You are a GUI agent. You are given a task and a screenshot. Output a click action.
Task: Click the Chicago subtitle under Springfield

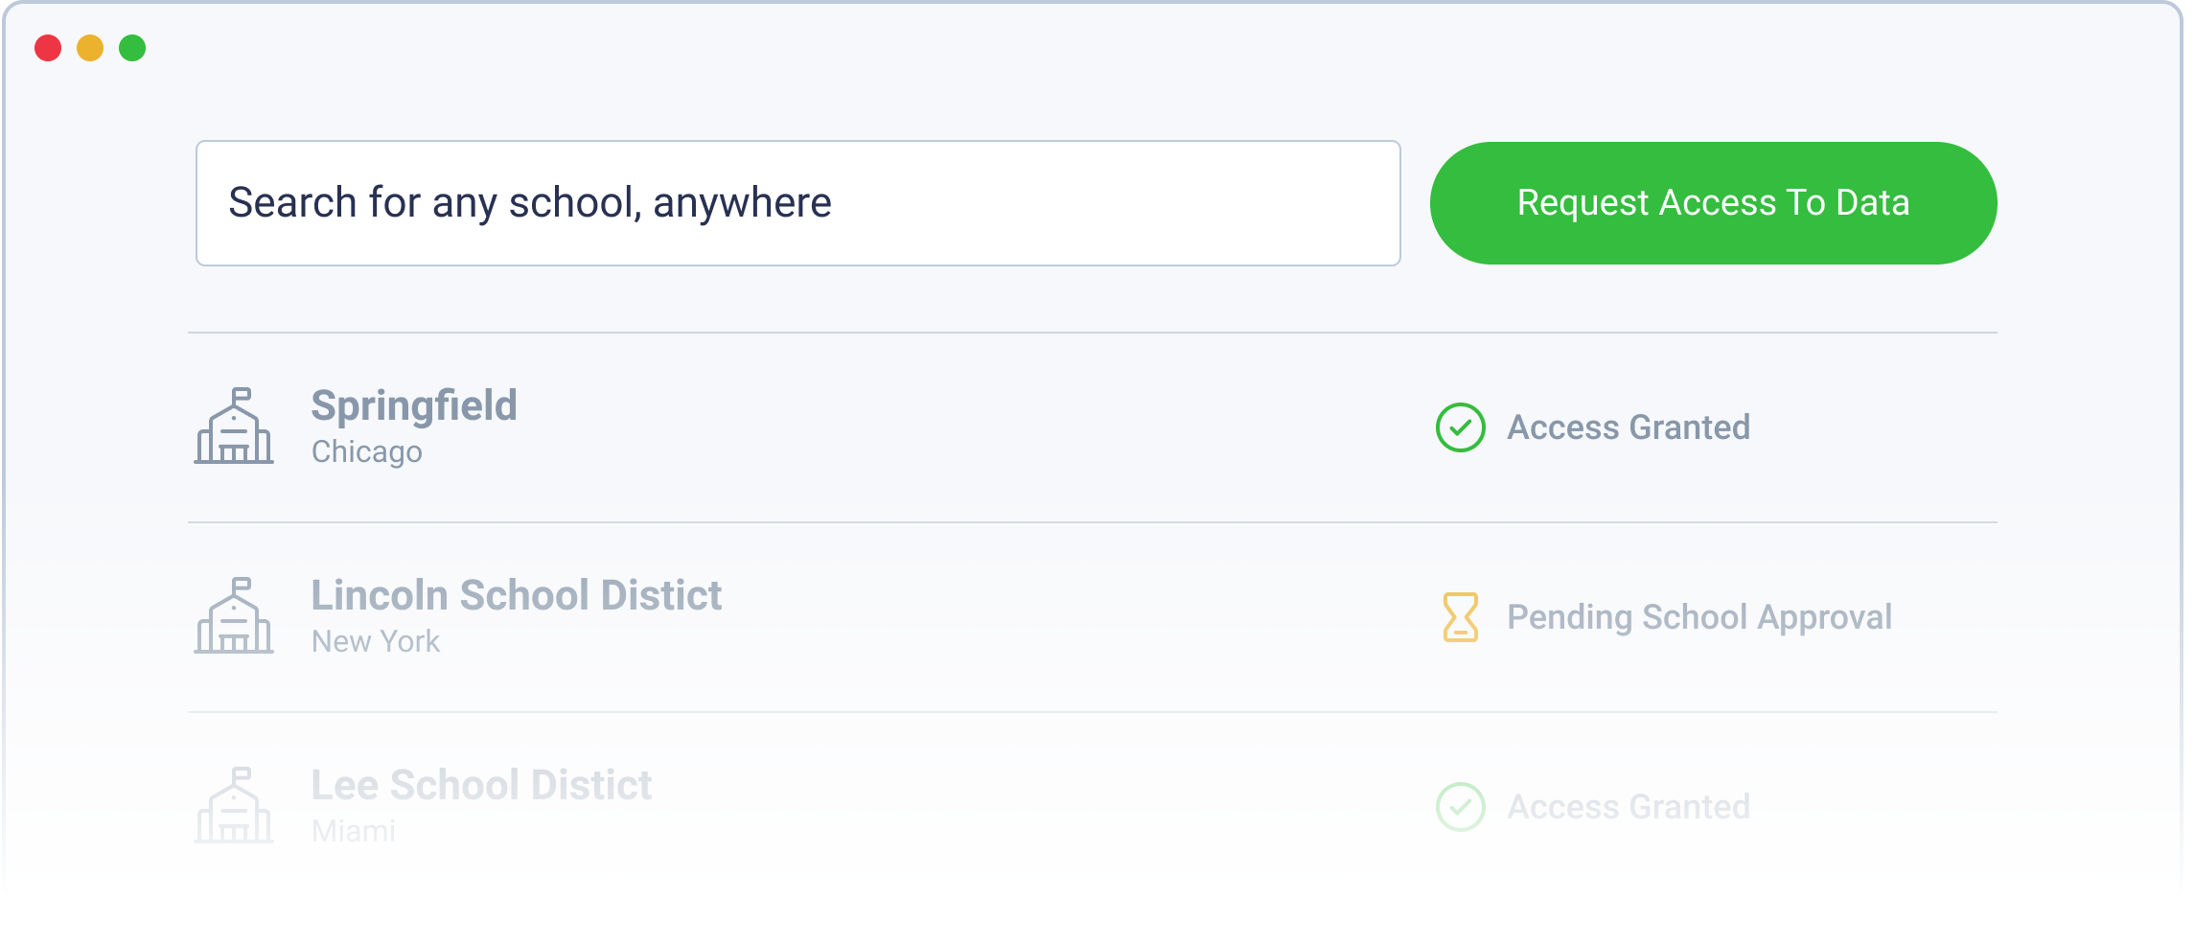click(x=366, y=451)
